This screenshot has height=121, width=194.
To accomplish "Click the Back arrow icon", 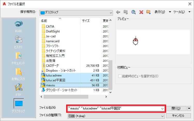I will (x=118, y=12).
